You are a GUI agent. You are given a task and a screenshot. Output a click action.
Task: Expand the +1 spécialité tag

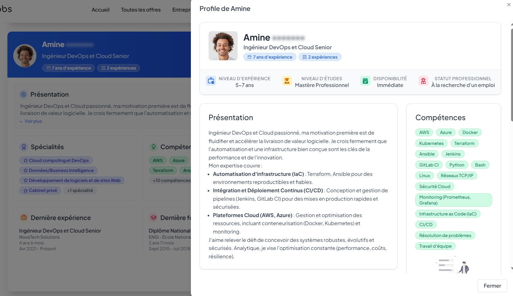coord(80,190)
